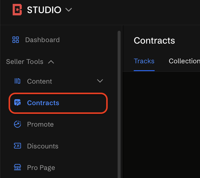Switch to the Collections tab
Image resolution: width=200 pixels, height=178 pixels.
click(x=184, y=61)
